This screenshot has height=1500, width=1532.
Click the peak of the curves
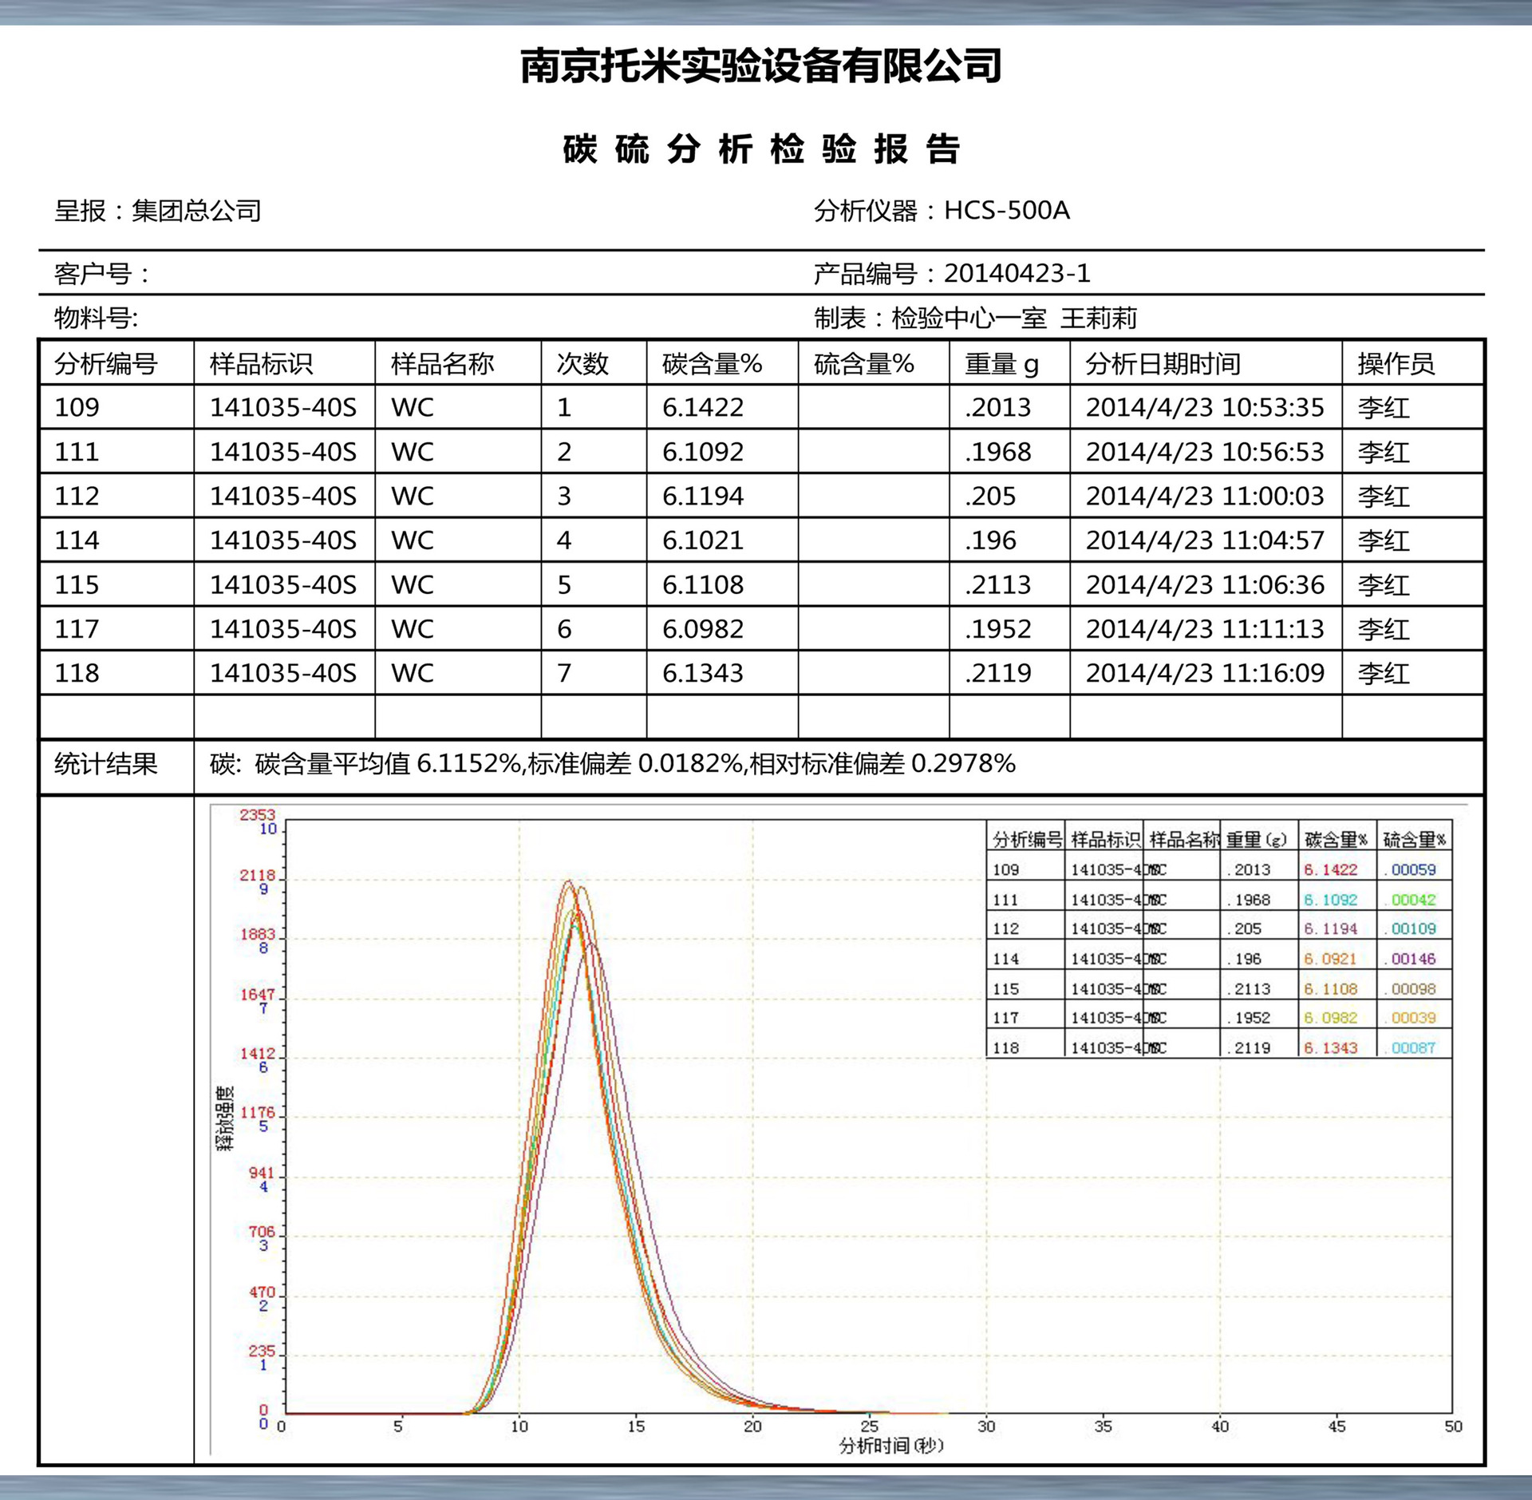tap(570, 883)
